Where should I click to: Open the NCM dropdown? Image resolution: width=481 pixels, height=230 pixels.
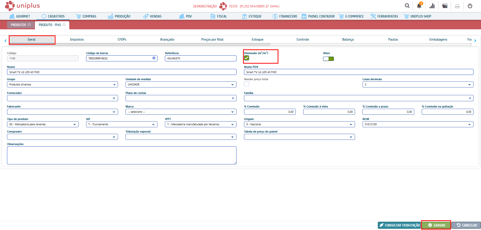(418, 124)
